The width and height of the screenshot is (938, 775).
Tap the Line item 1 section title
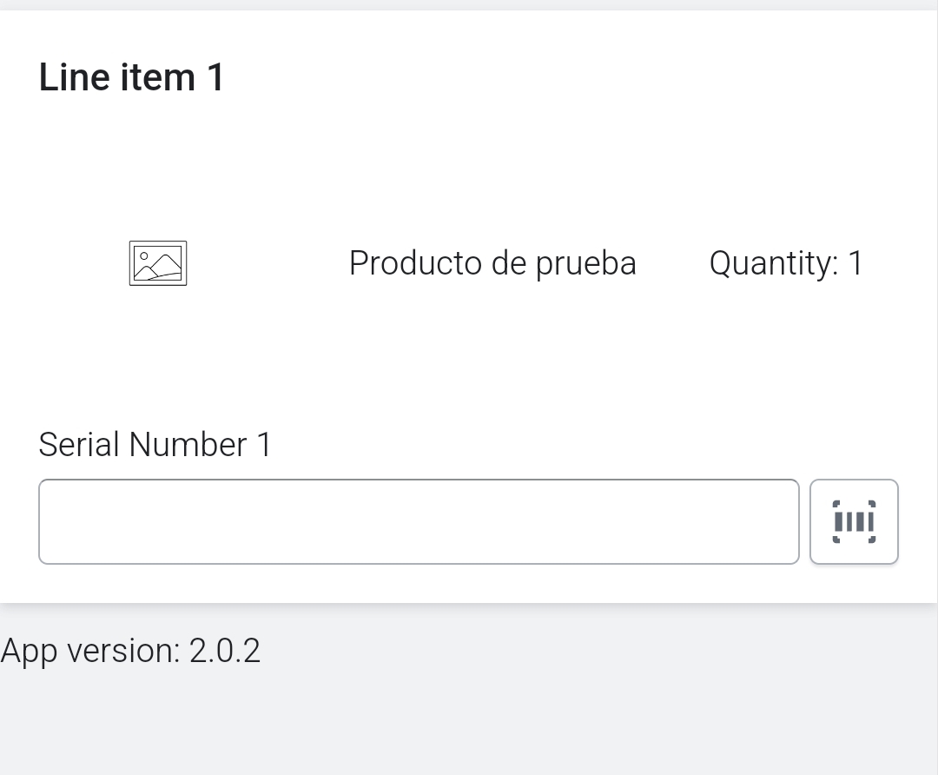[132, 77]
